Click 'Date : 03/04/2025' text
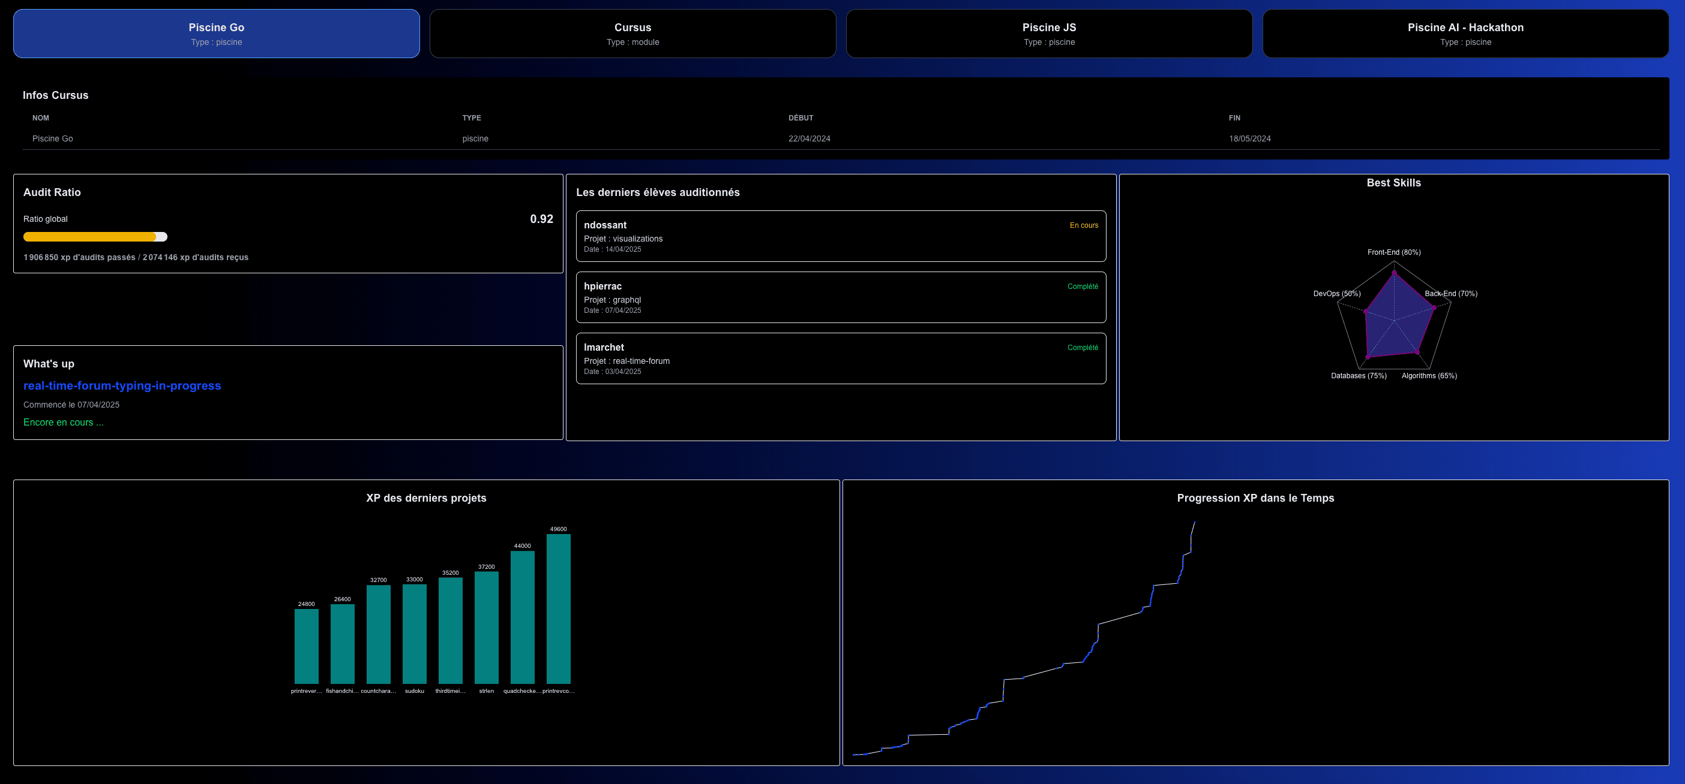The width and height of the screenshot is (1685, 784). coord(612,372)
